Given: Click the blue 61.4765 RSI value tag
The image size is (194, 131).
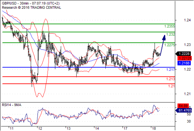Looking at the screenshot, I should click(183, 110).
